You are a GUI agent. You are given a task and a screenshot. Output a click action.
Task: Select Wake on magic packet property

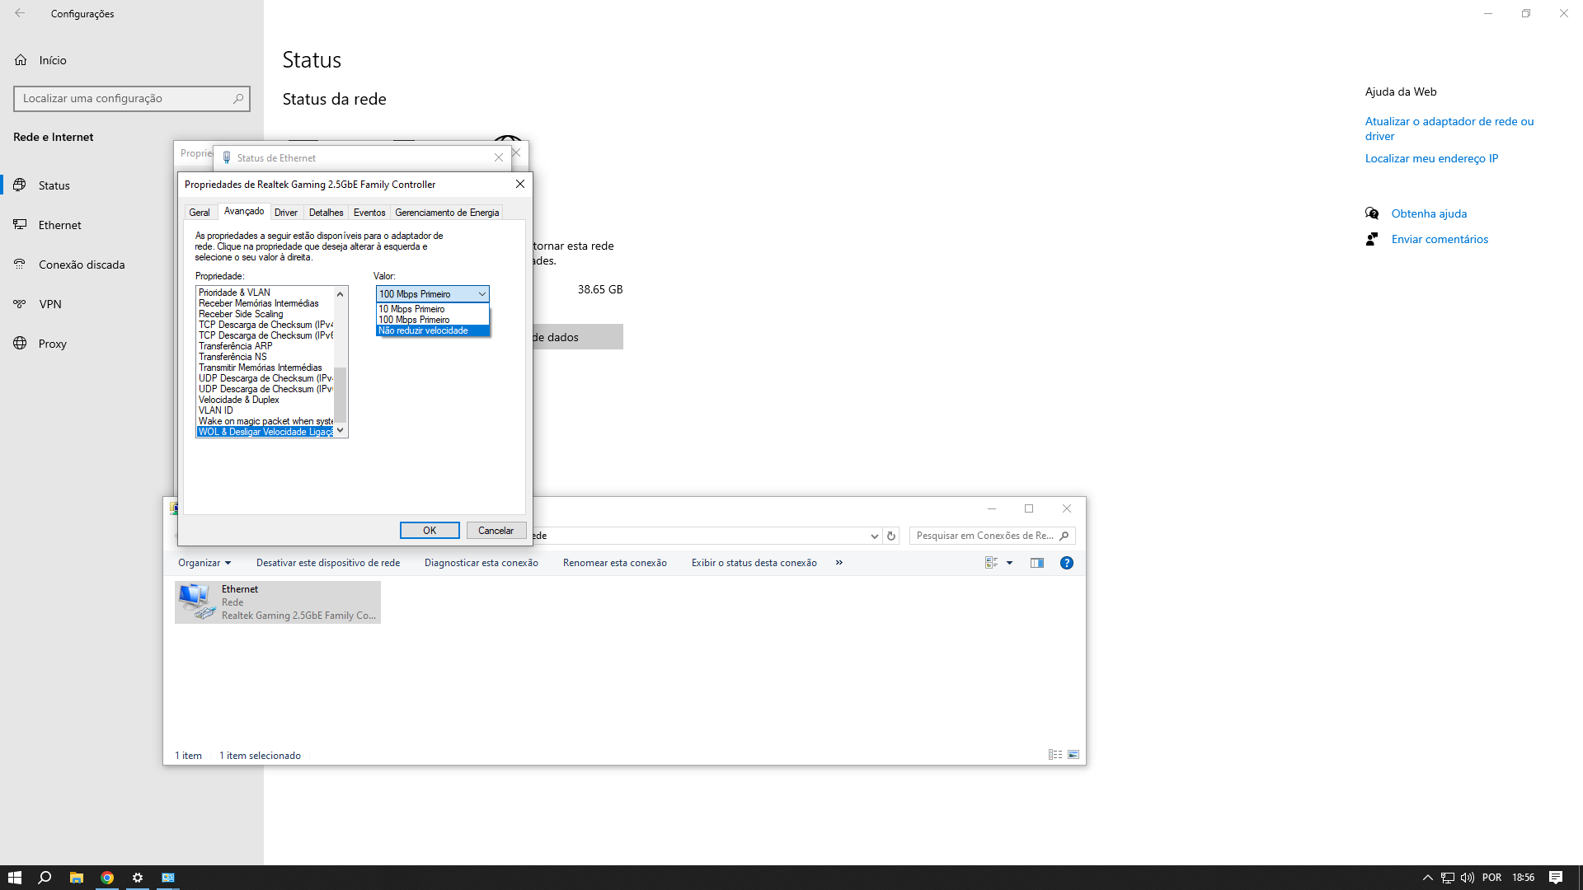265,421
